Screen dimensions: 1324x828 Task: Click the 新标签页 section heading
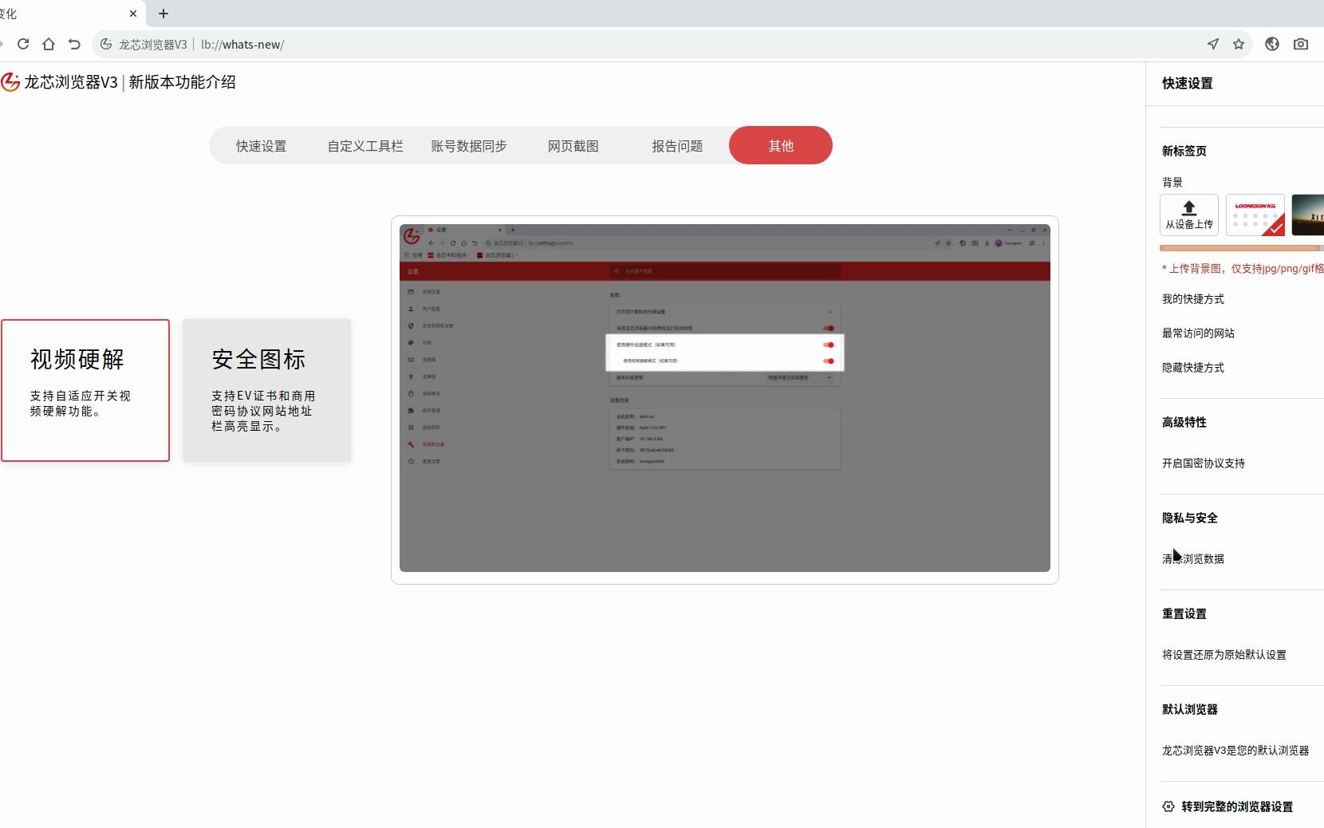point(1184,151)
